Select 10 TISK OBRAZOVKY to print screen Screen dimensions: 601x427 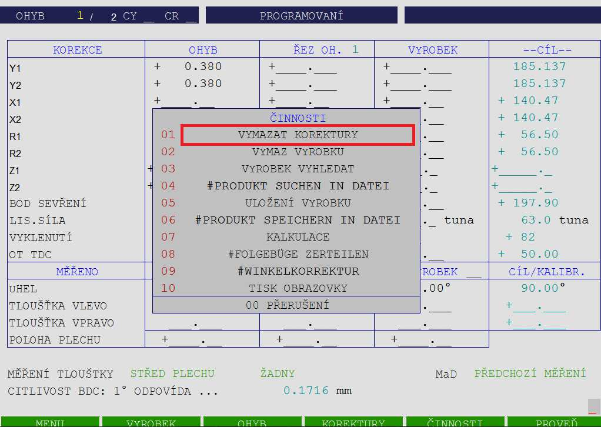click(x=298, y=288)
